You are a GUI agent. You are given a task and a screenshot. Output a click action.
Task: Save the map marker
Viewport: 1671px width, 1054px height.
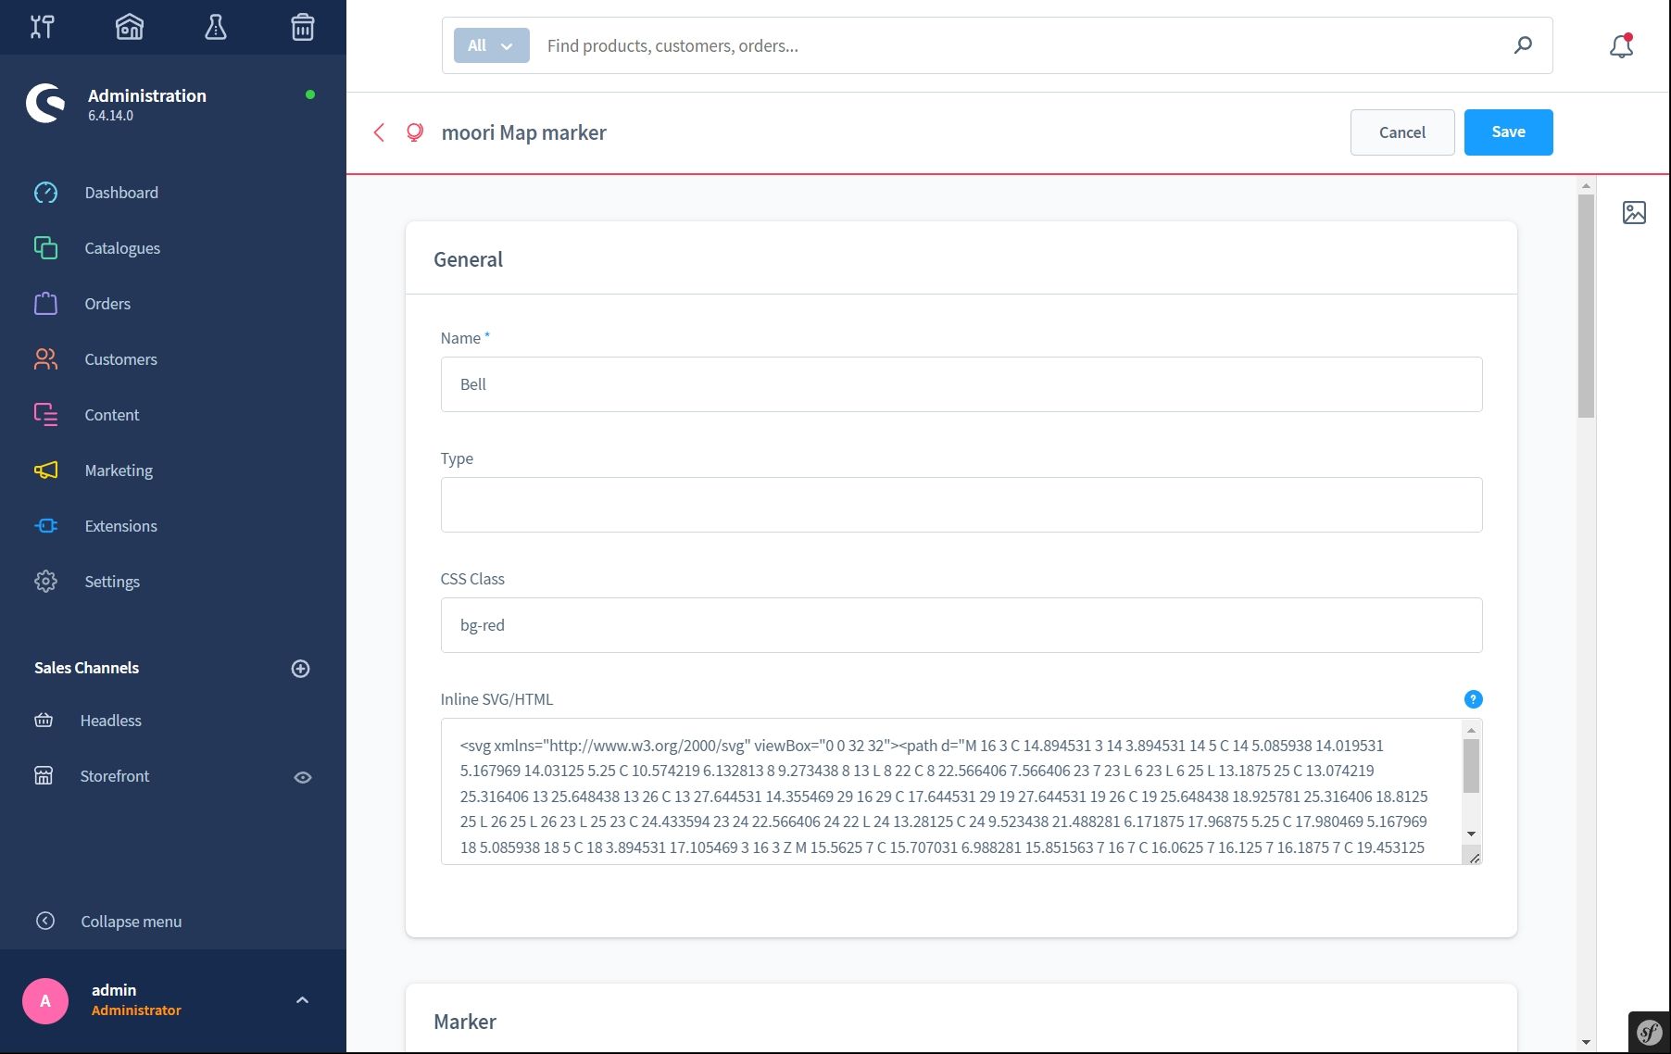(x=1508, y=132)
